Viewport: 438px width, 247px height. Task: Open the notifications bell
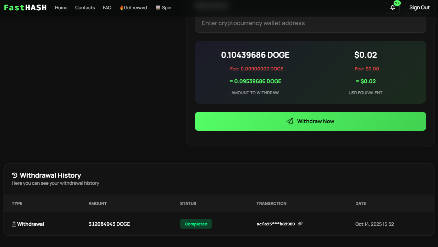393,7
